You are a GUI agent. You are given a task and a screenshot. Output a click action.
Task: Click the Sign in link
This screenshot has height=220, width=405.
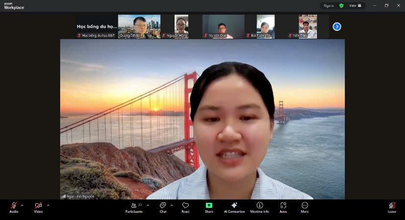[x=329, y=6]
